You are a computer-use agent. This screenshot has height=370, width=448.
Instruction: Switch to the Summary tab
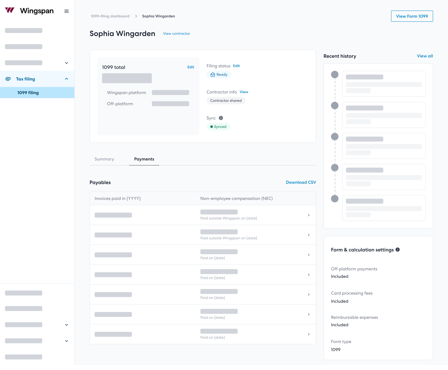tap(104, 159)
